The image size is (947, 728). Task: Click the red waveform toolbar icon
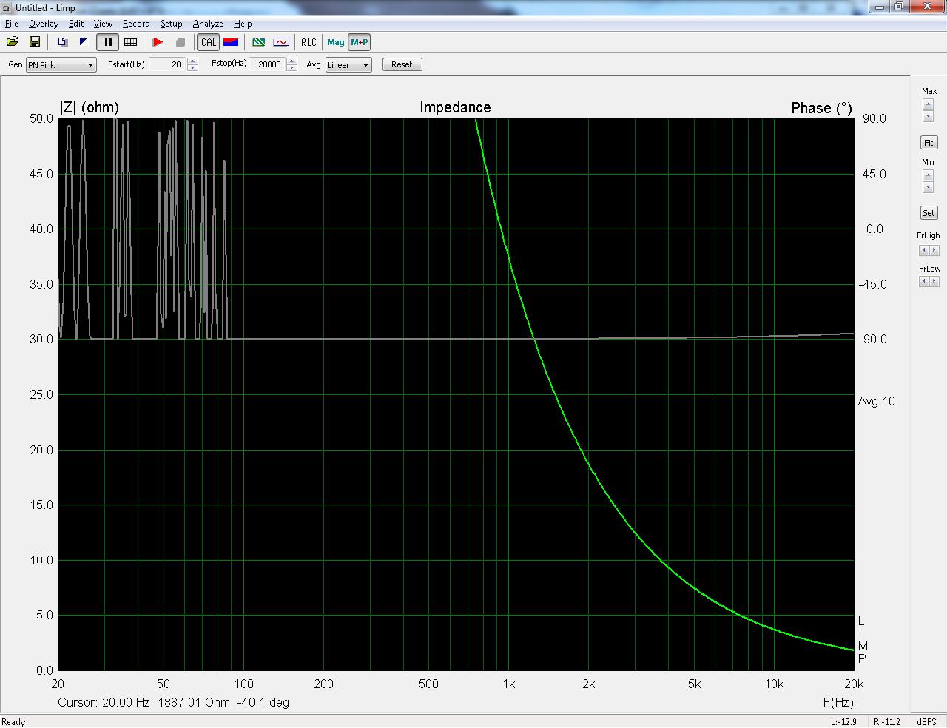(281, 42)
